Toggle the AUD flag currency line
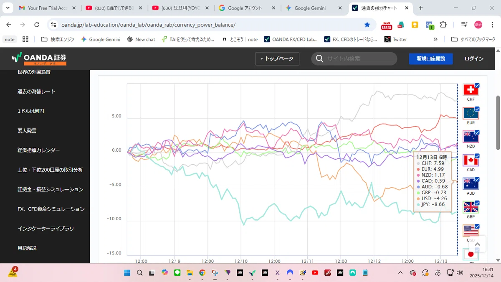501x282 pixels. tap(471, 184)
